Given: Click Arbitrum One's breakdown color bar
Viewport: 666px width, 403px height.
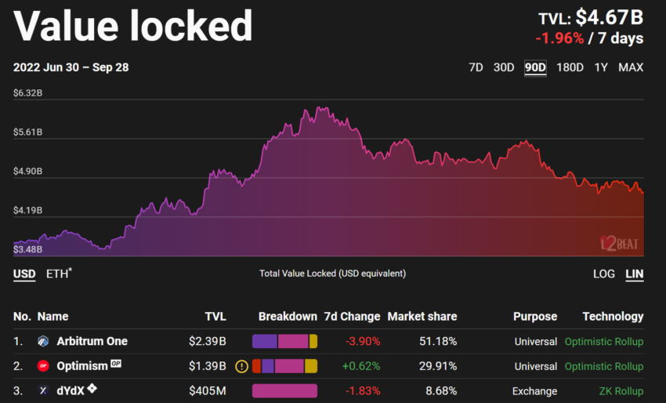Looking at the screenshot, I should tap(284, 341).
